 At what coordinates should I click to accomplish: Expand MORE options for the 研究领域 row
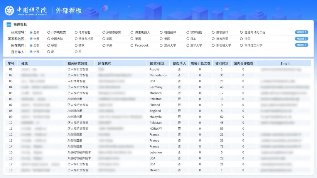pyautogui.click(x=301, y=32)
